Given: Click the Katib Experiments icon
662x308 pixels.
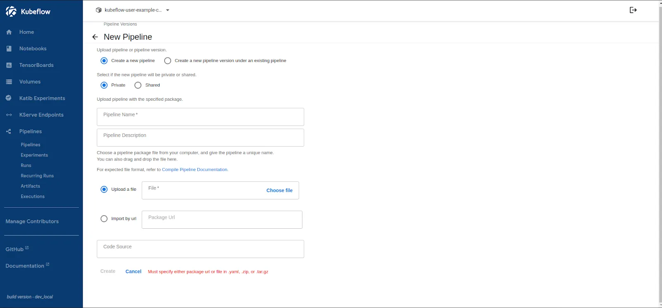Looking at the screenshot, I should (x=9, y=98).
